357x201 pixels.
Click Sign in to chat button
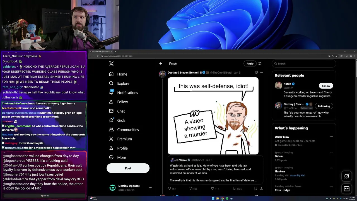(x=45, y=196)
